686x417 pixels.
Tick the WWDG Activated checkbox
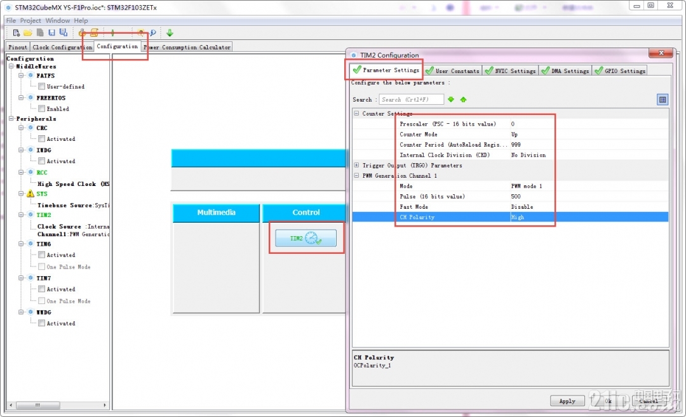click(41, 323)
